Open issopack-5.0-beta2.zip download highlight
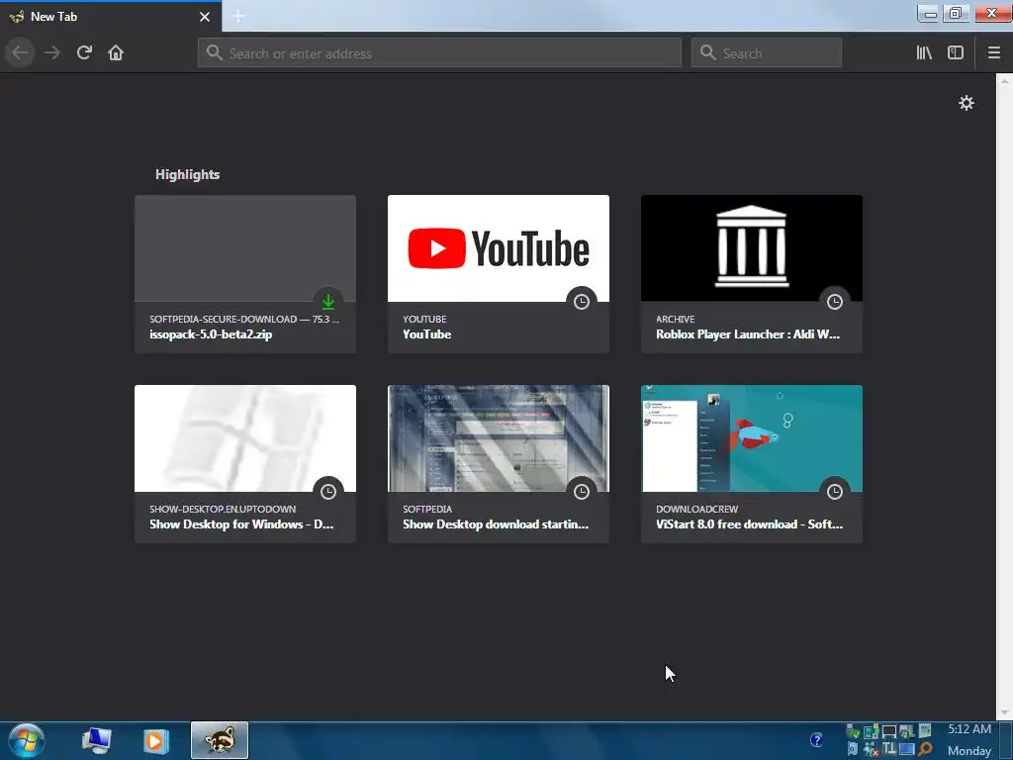The image size is (1013, 760). [x=245, y=274]
